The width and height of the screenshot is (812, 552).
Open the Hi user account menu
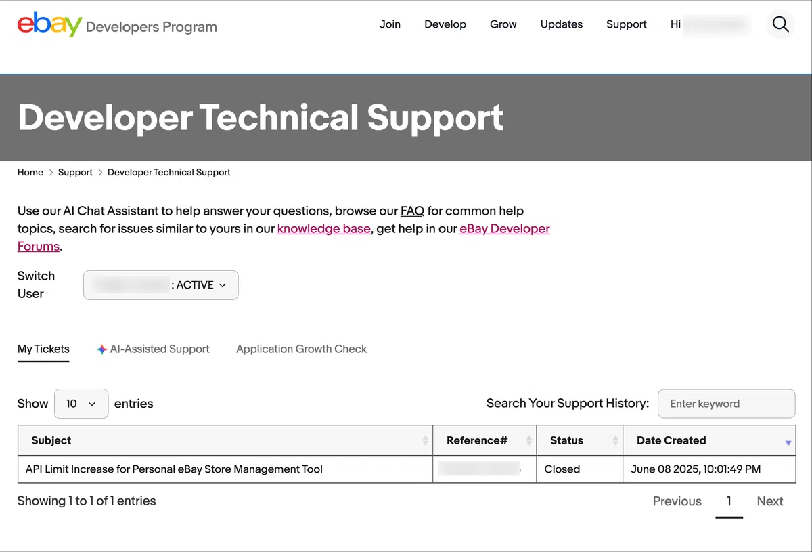(x=710, y=24)
